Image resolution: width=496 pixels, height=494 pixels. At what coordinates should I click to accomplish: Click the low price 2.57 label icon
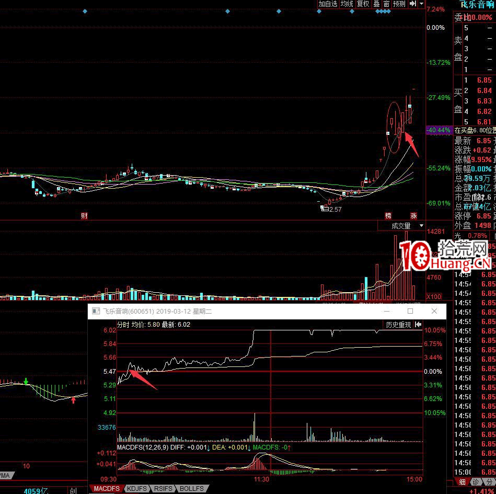[x=325, y=209]
